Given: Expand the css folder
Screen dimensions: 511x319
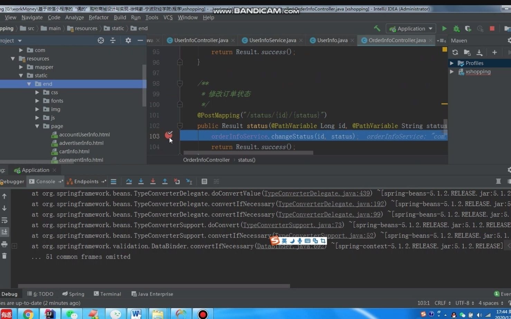Looking at the screenshot, I should point(37,92).
